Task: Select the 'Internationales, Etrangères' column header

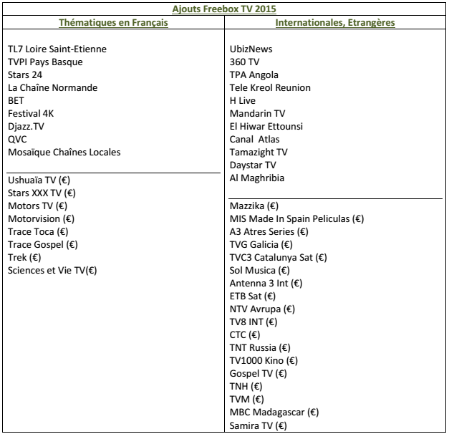Action: [x=335, y=23]
